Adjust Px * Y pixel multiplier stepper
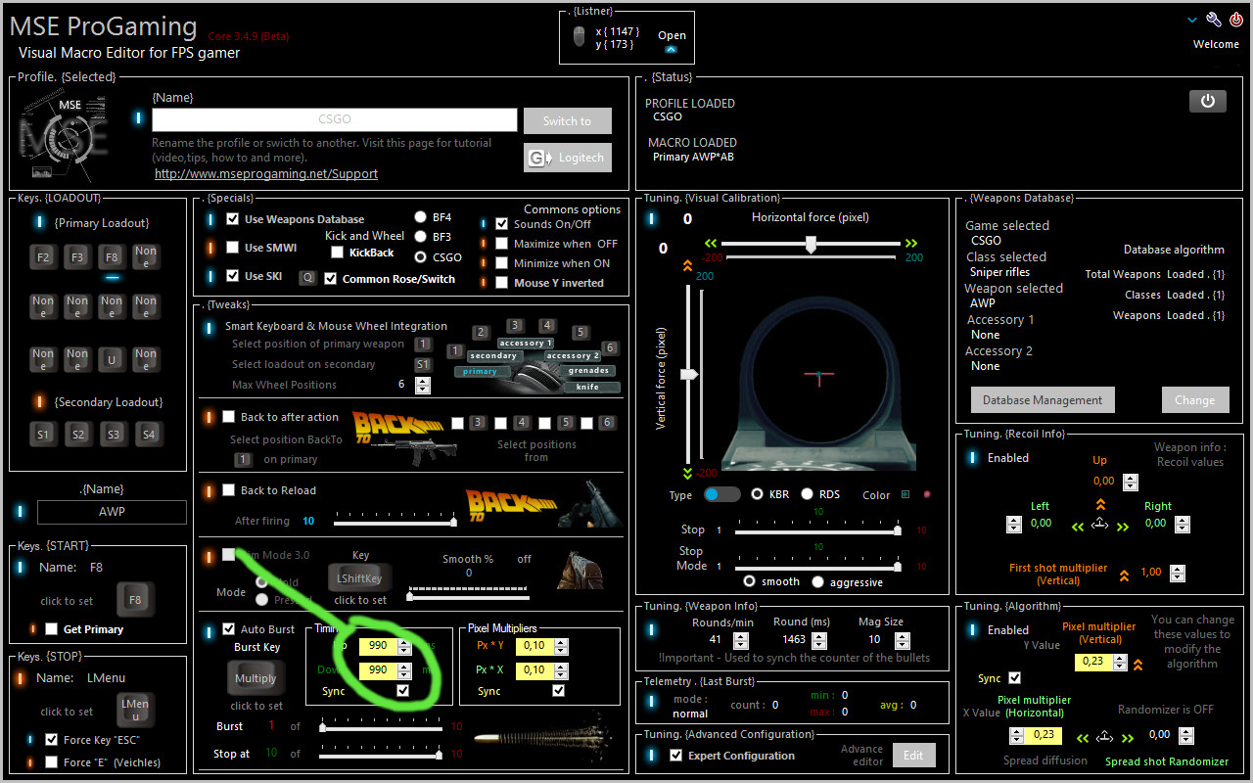The image size is (1253, 783). coord(563,645)
